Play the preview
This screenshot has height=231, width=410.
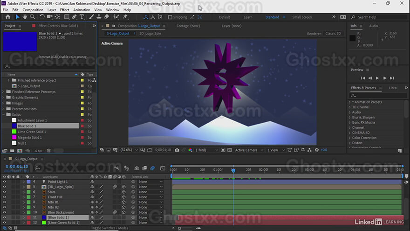tap(377, 78)
